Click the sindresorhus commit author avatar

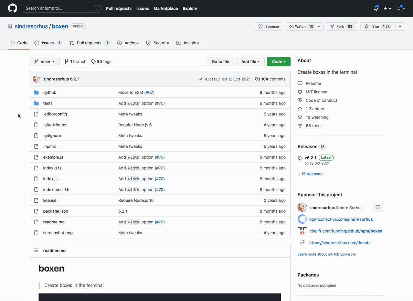pyautogui.click(x=36, y=79)
